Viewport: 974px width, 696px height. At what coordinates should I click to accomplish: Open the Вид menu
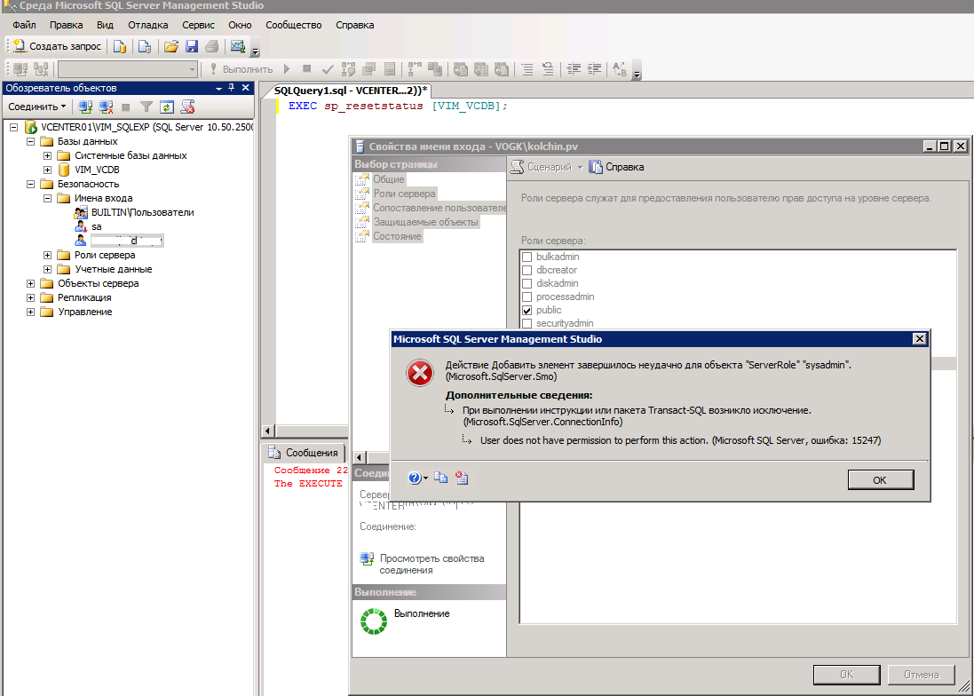(105, 25)
